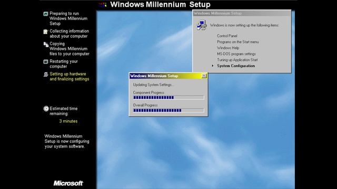Select 'Windows Help' in setup items list
Image resolution: width=337 pixels, height=189 pixels.
tap(228, 48)
